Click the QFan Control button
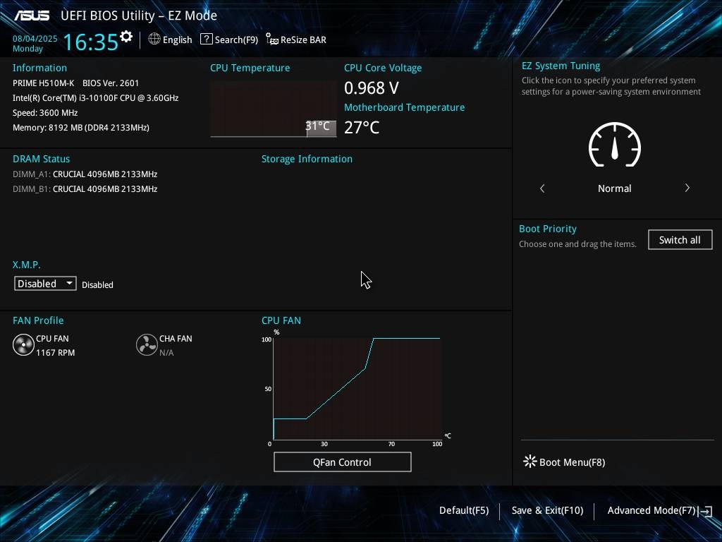Viewport: 722px width, 542px height. tap(342, 462)
